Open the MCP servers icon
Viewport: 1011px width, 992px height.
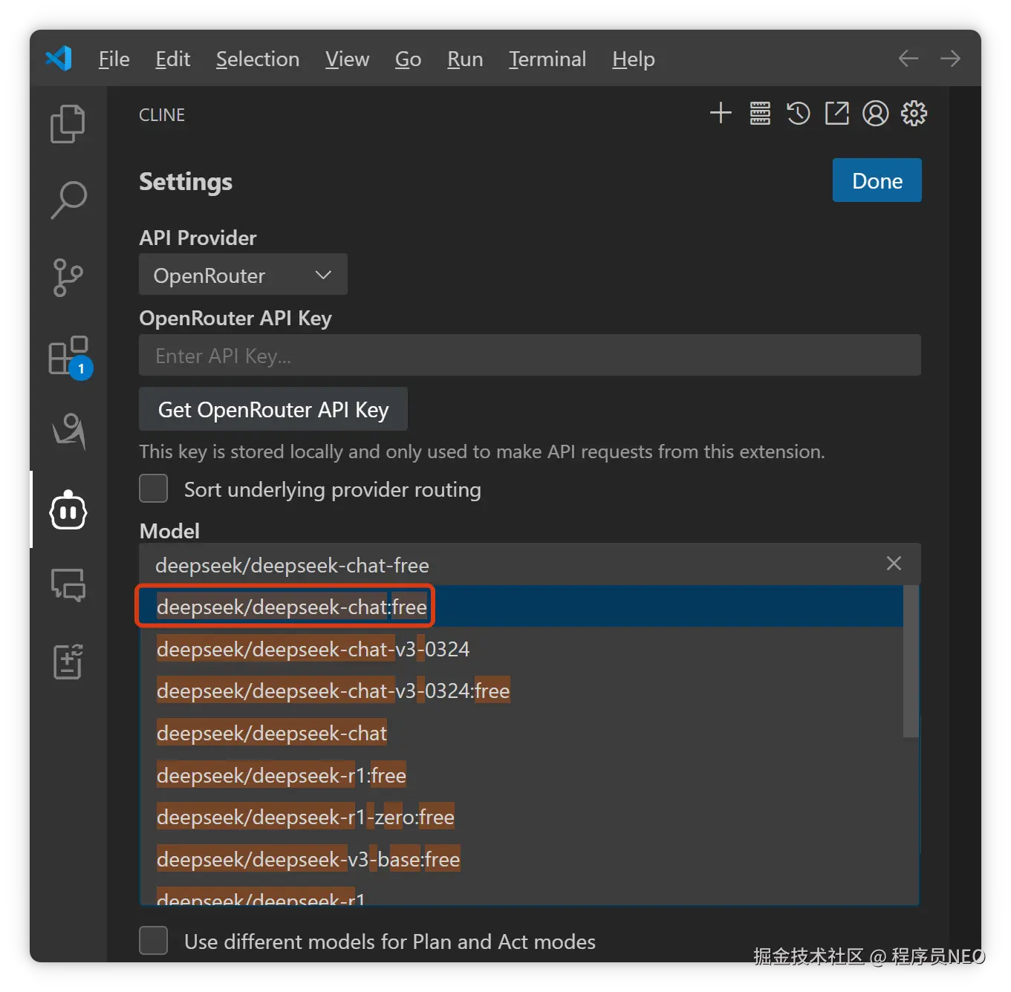(x=760, y=114)
